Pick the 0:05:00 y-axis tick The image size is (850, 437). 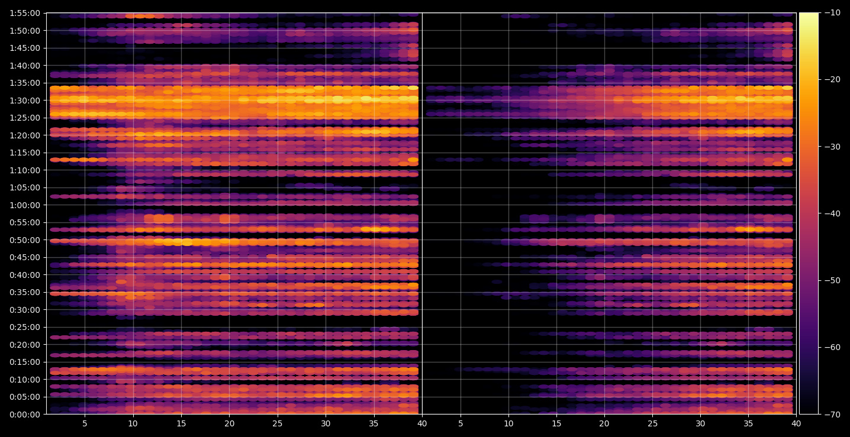tap(25, 397)
